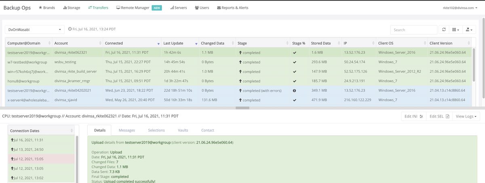Switch to the Selections tab
485x183 pixels.
156,130
